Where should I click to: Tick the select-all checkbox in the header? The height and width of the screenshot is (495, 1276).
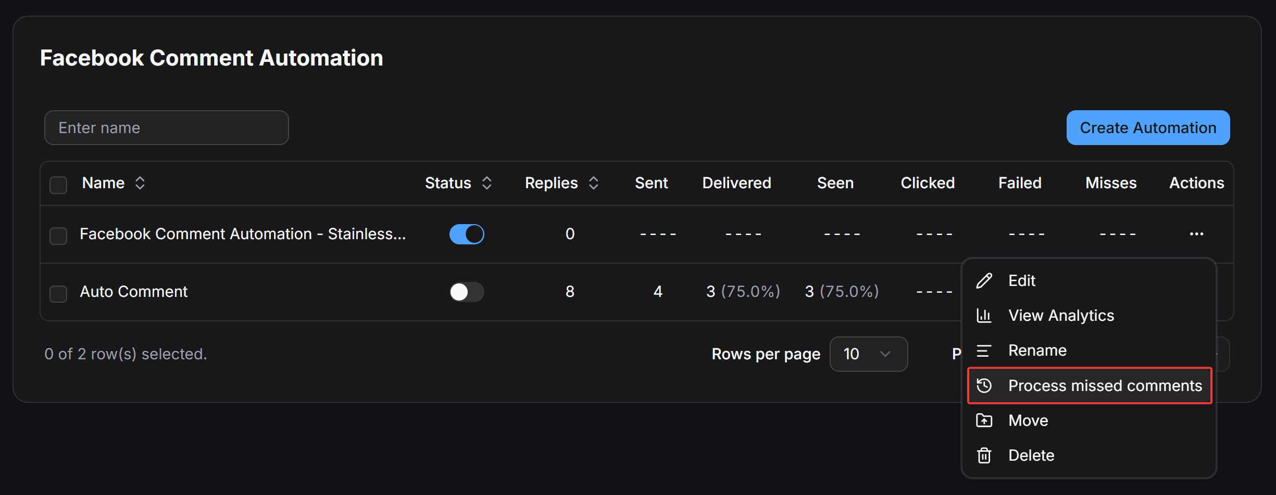coord(58,185)
